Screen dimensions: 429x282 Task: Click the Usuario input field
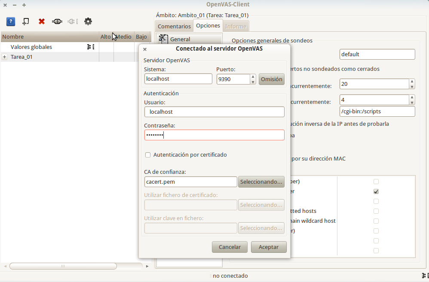[214, 112]
